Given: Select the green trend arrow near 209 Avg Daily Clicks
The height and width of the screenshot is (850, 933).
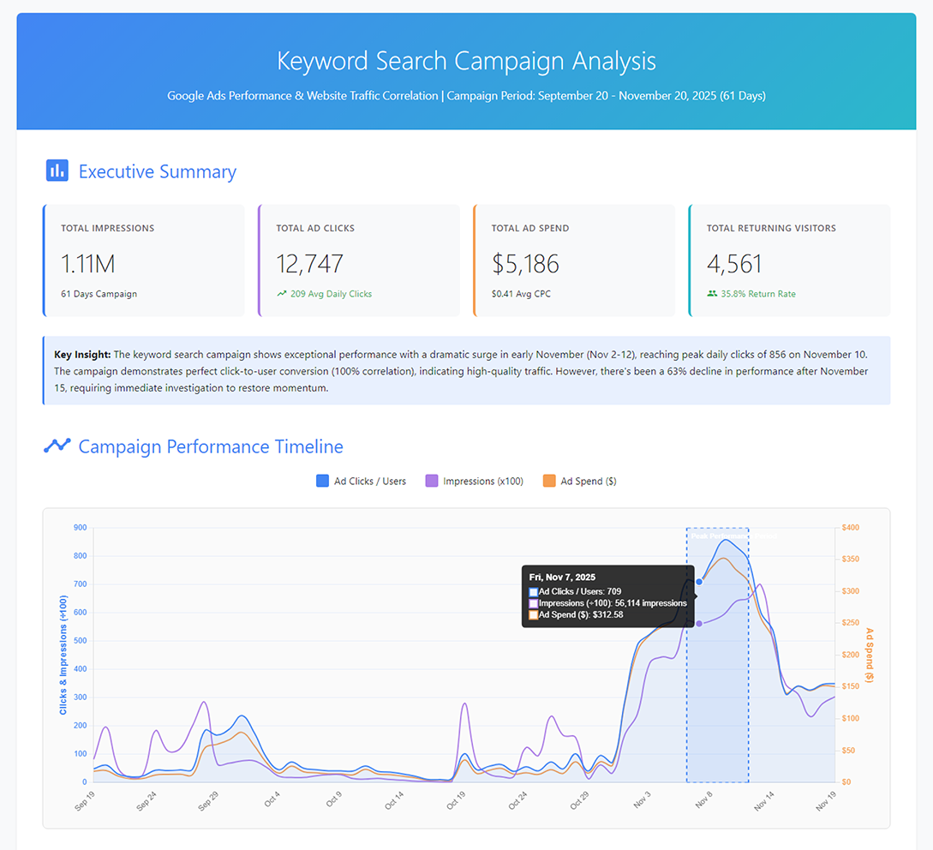Looking at the screenshot, I should [281, 293].
